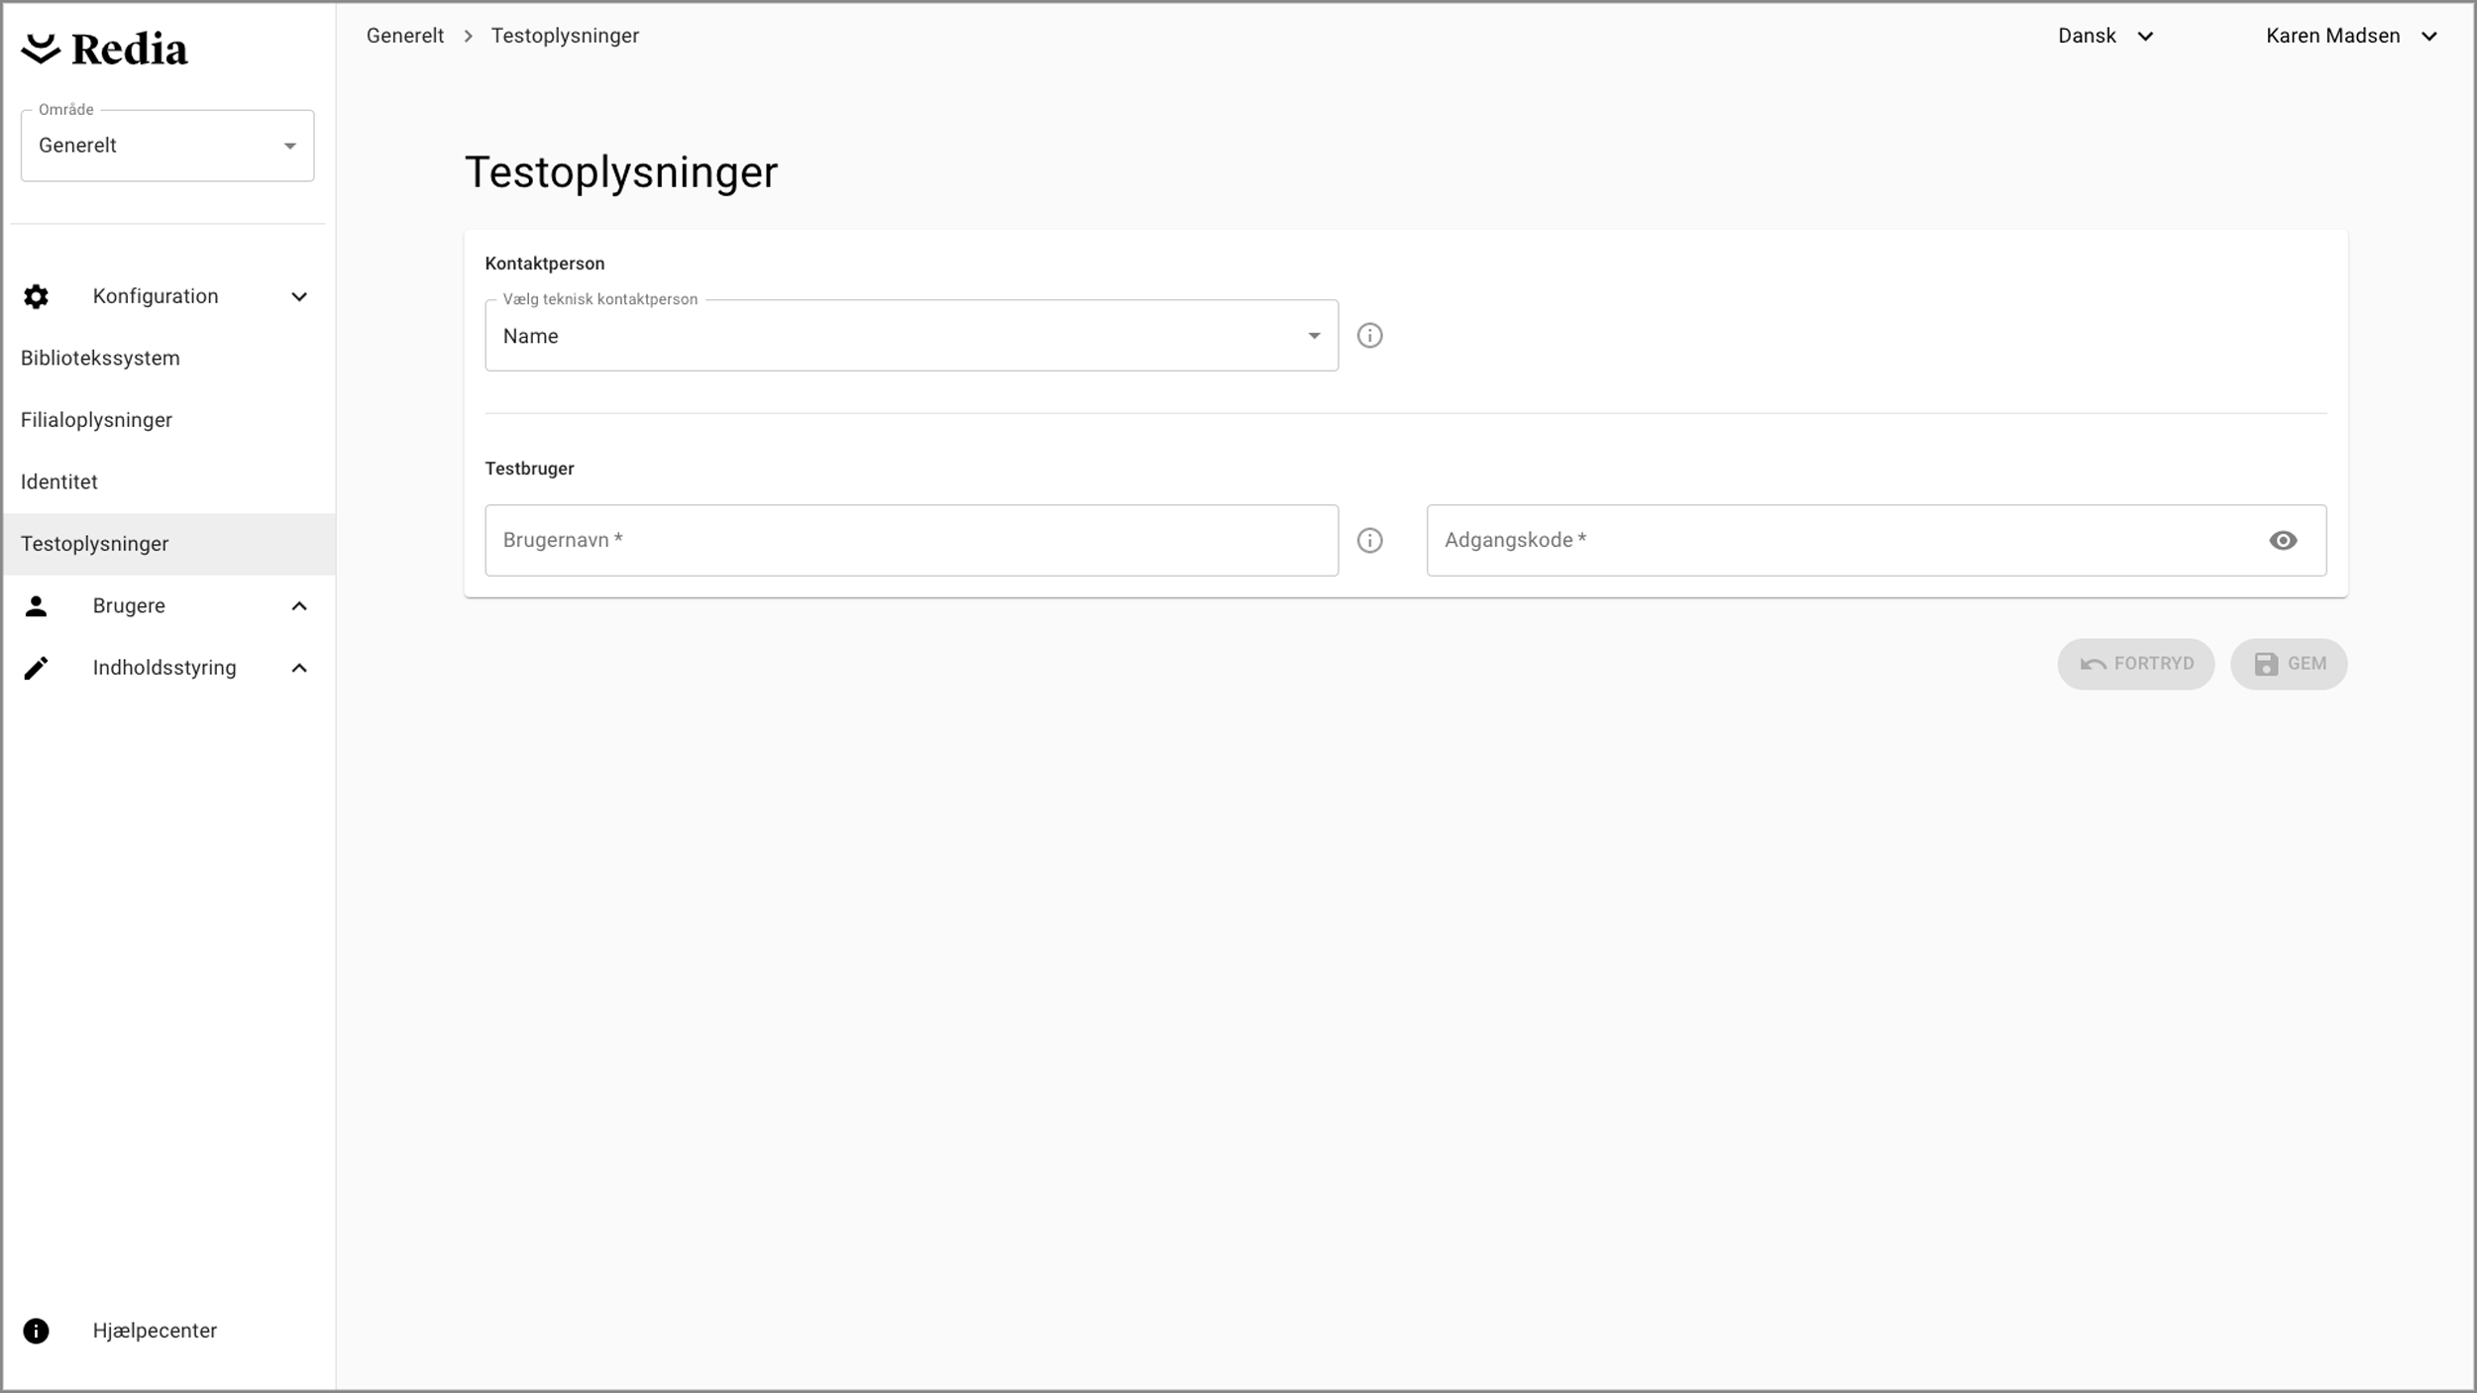Click info icon beside contact person dropdown
This screenshot has width=2477, height=1393.
pyautogui.click(x=1369, y=336)
